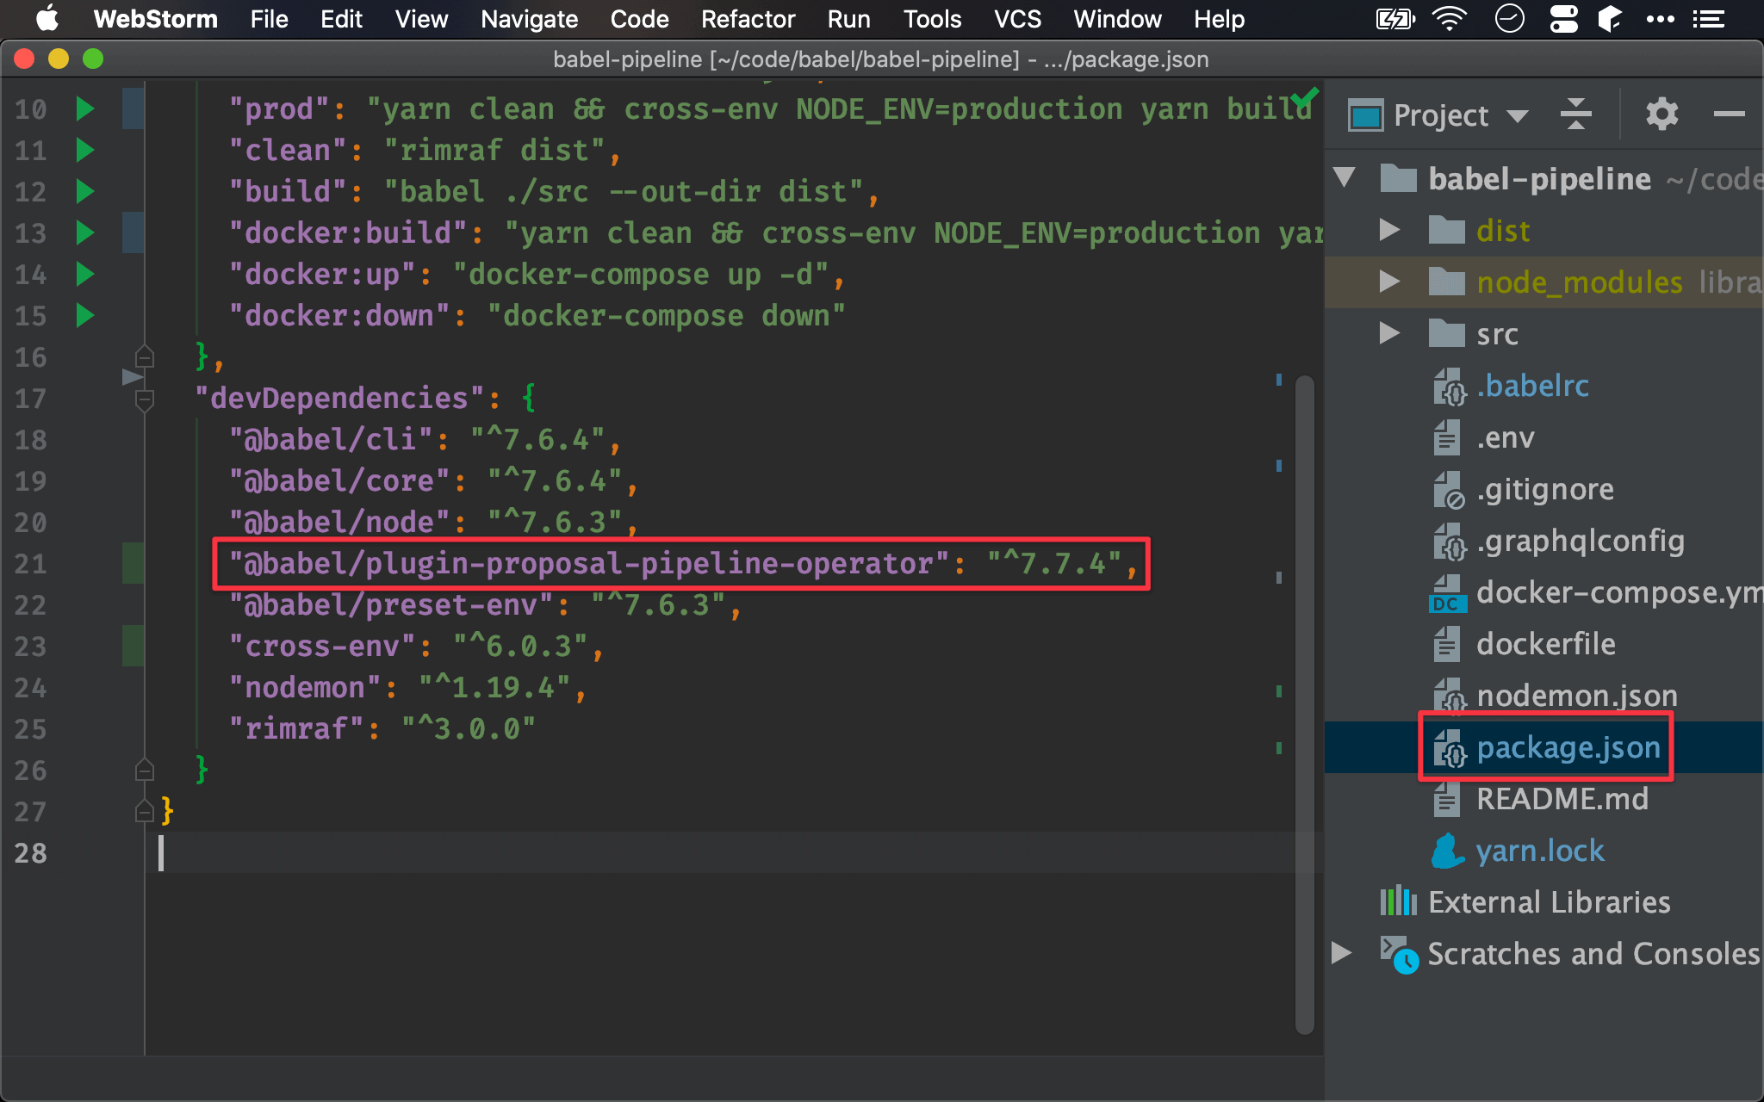Screen dimensions: 1764x1102
Task: Open the Edit menu
Action: pos(341,19)
